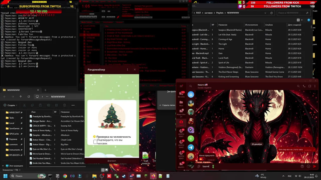Expand the breadcrumb ellipsis before NEWWWWW
The height and width of the screenshot is (180, 321).
47,96
